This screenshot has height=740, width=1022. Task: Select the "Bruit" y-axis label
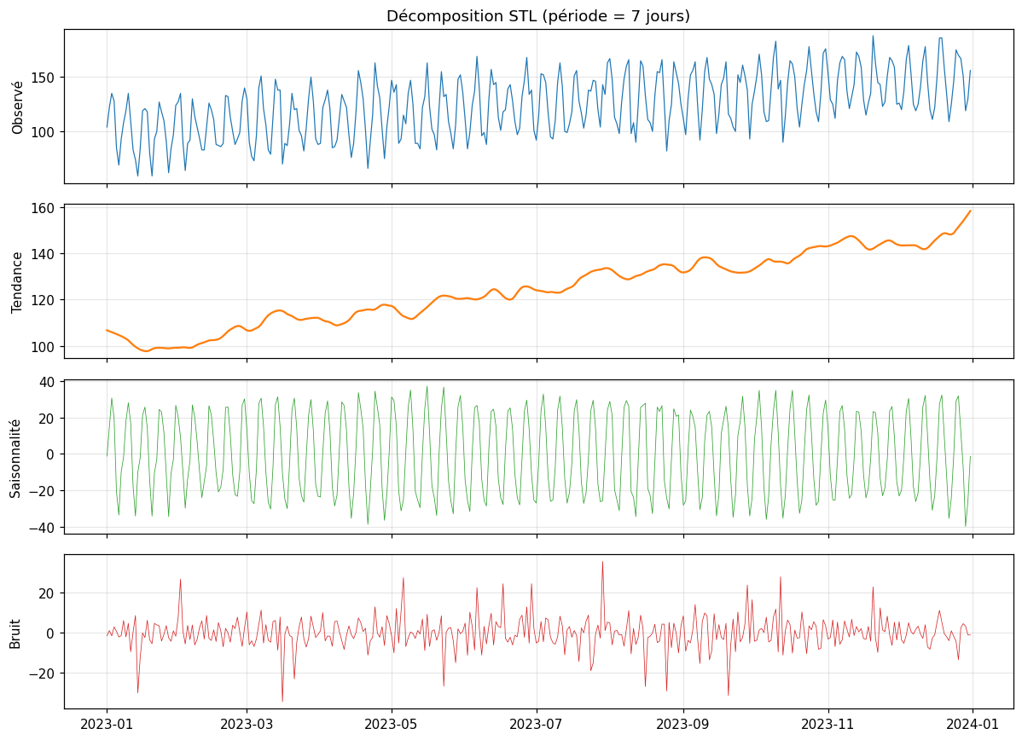[15, 633]
